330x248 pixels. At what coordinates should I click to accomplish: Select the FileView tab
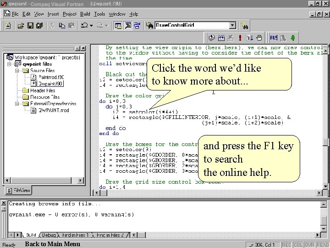pos(19,190)
